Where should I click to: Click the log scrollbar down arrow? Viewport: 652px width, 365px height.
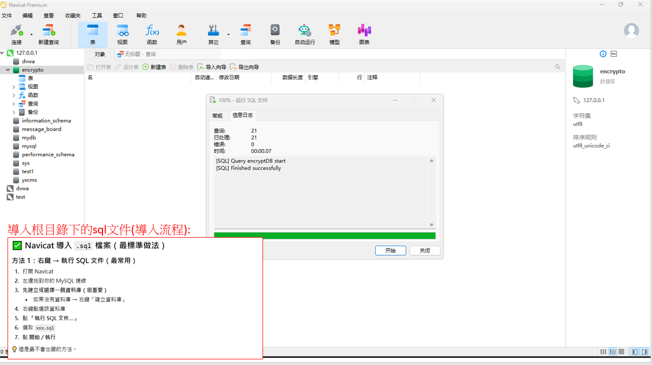[x=432, y=225]
